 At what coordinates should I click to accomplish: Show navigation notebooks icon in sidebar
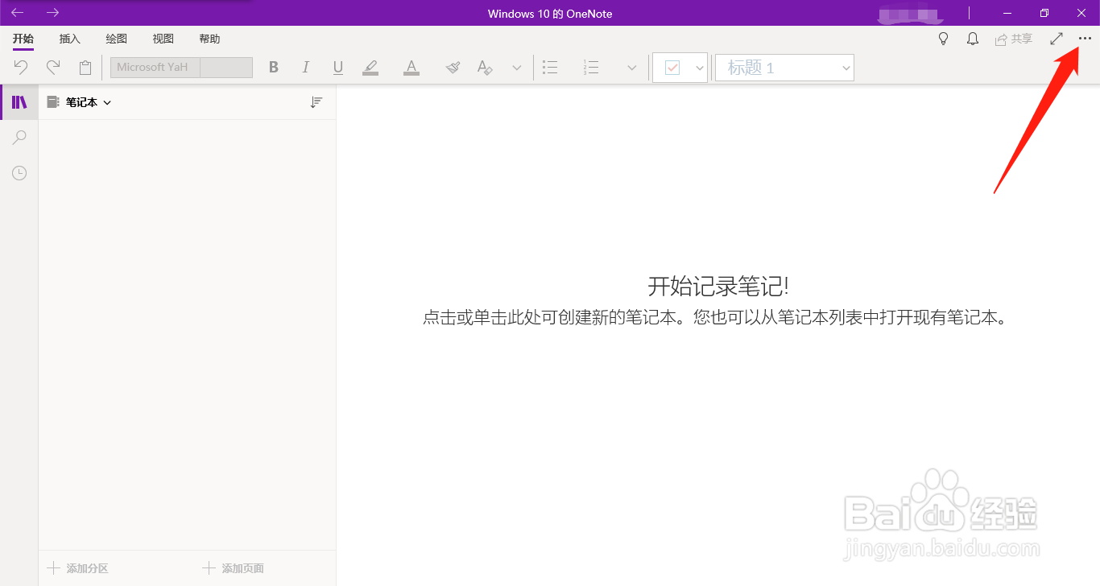click(x=19, y=102)
